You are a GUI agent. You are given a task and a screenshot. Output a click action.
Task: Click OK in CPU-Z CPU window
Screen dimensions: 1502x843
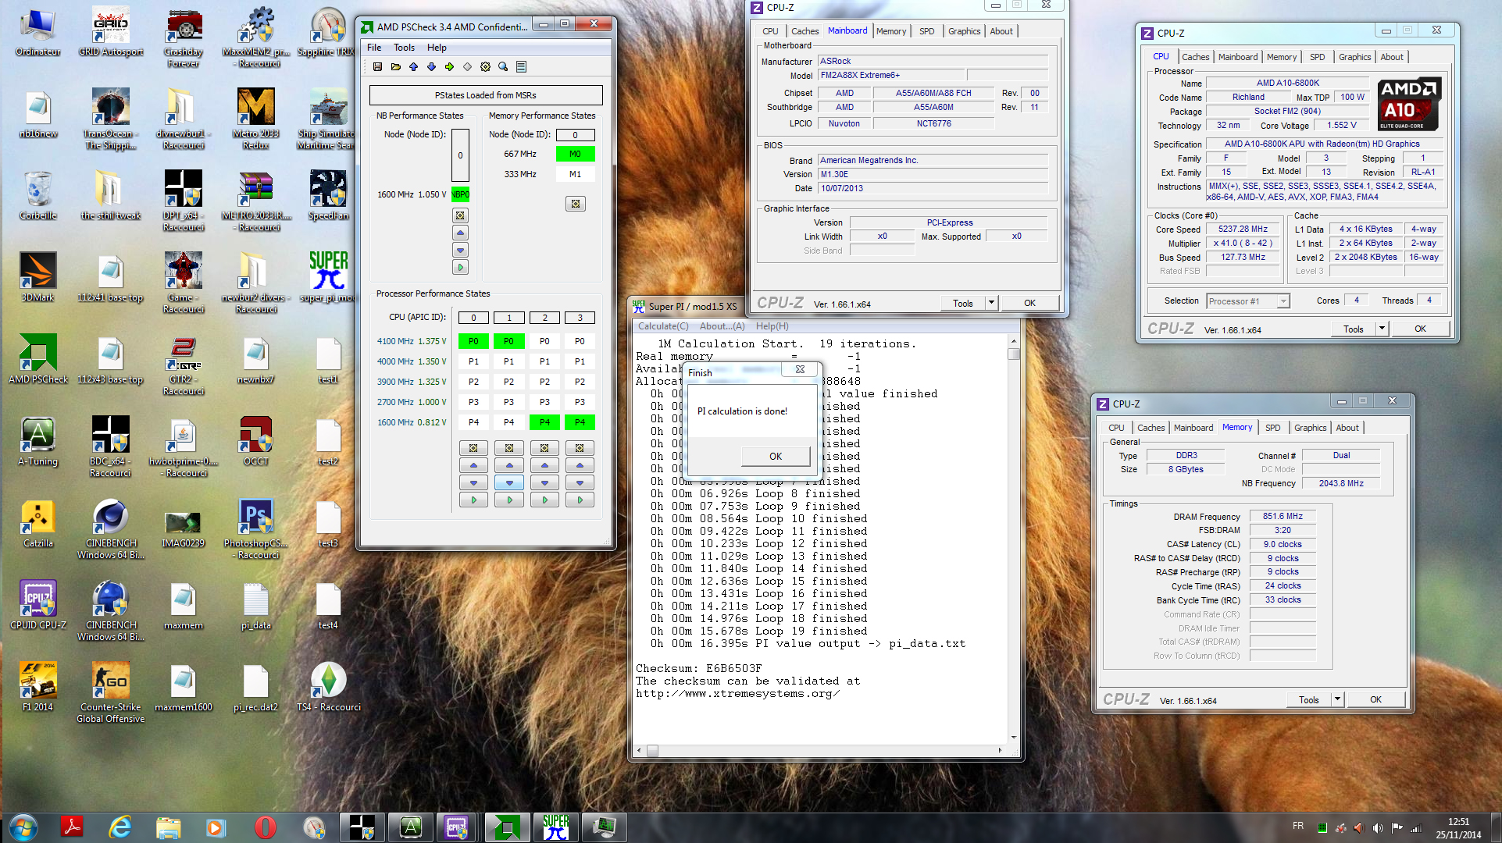point(1420,329)
